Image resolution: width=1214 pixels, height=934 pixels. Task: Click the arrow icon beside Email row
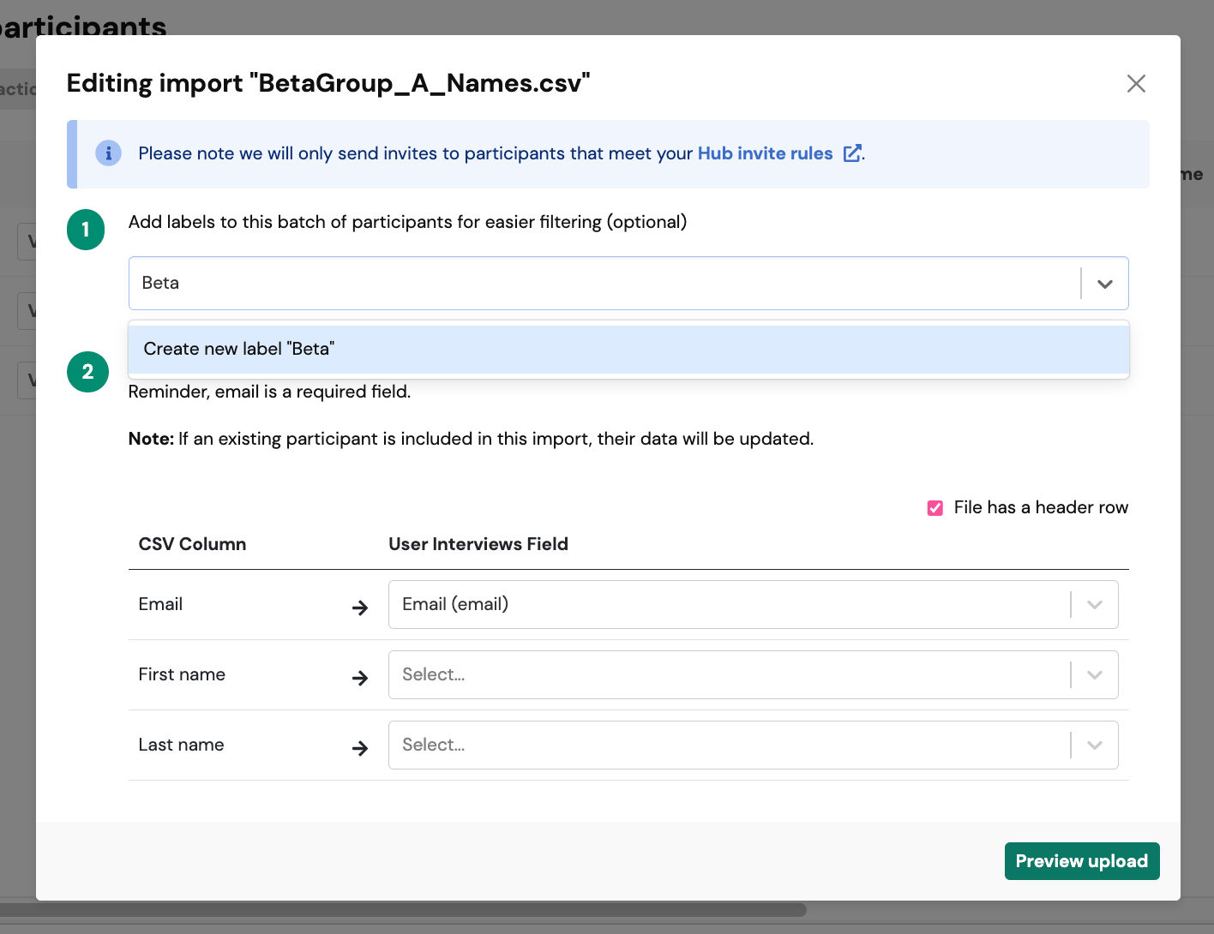tap(360, 607)
